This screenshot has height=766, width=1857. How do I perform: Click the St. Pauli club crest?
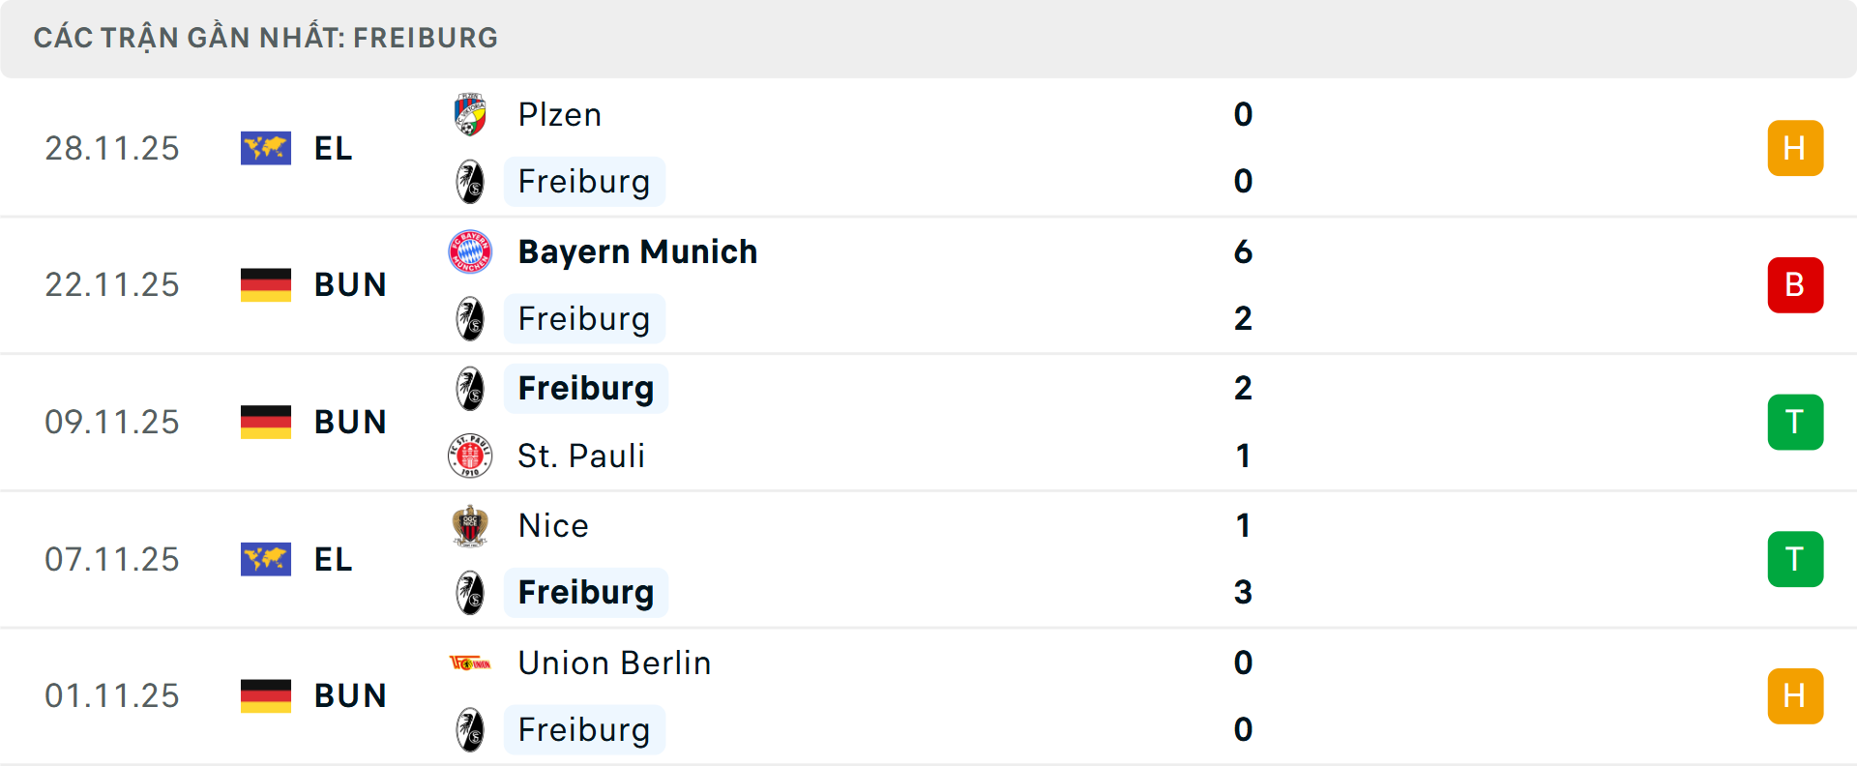[470, 456]
